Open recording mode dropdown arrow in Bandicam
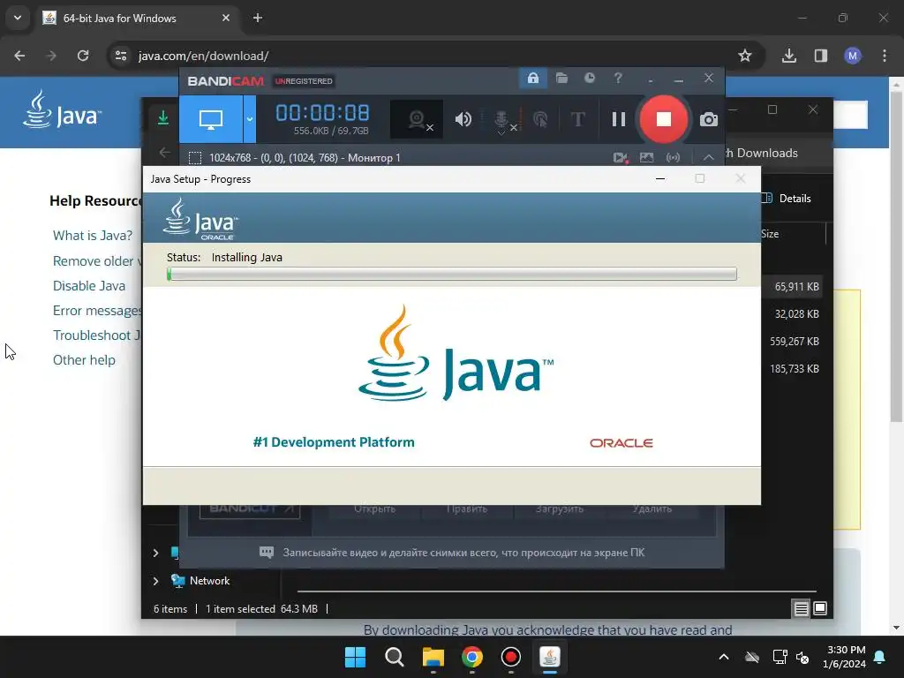The height and width of the screenshot is (678, 904). click(250, 119)
